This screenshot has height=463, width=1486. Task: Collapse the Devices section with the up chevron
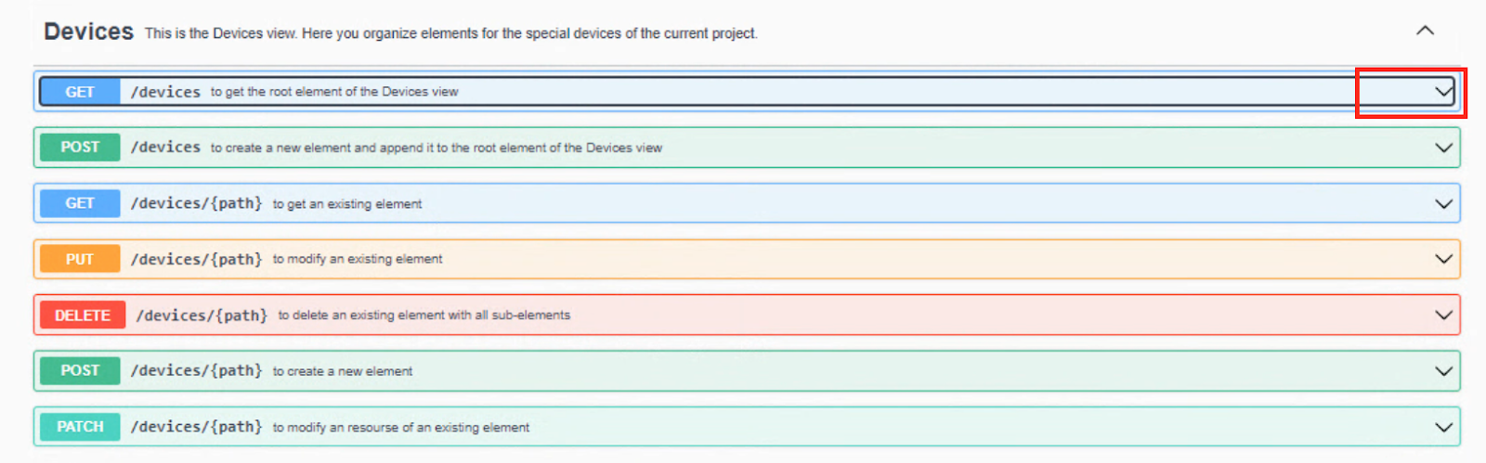pos(1425,31)
